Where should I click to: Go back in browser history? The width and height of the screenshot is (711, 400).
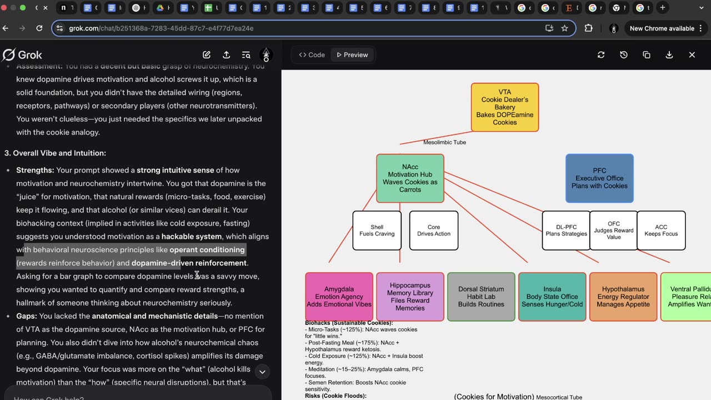(x=6, y=28)
